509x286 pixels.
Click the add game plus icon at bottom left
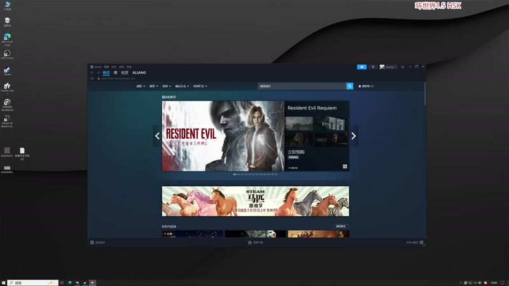[92, 243]
